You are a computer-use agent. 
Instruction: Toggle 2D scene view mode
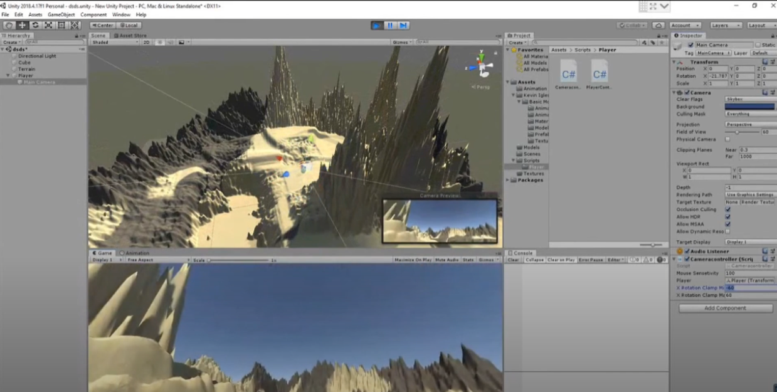146,42
